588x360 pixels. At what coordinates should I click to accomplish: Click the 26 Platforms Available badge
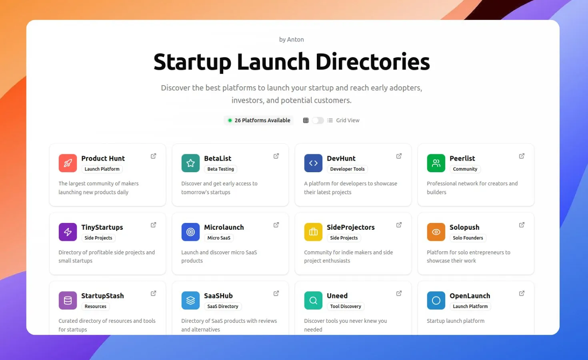[x=259, y=120]
